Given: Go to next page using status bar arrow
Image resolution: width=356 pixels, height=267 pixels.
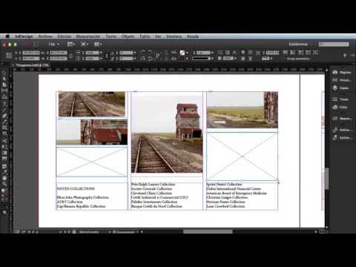Looking at the screenshot, I should tap(65, 232).
